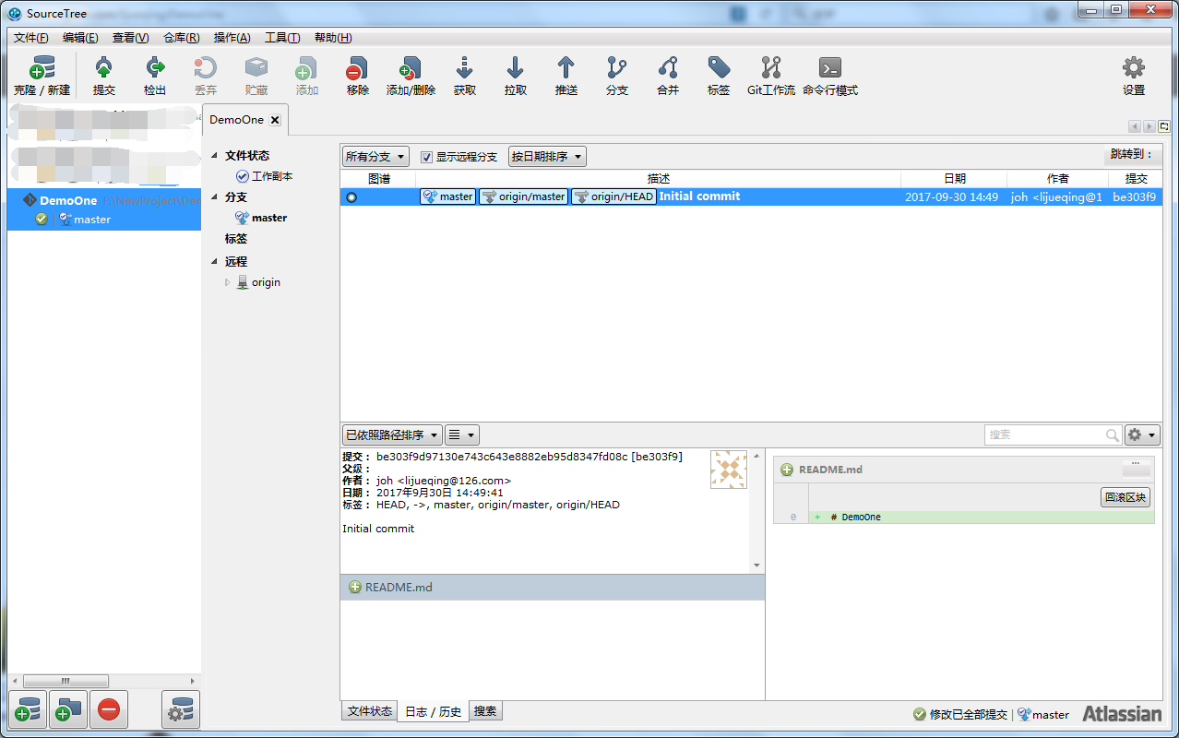Select the Tags (标签) sidebar heading
Viewport: 1179px width, 738px height.
point(235,239)
